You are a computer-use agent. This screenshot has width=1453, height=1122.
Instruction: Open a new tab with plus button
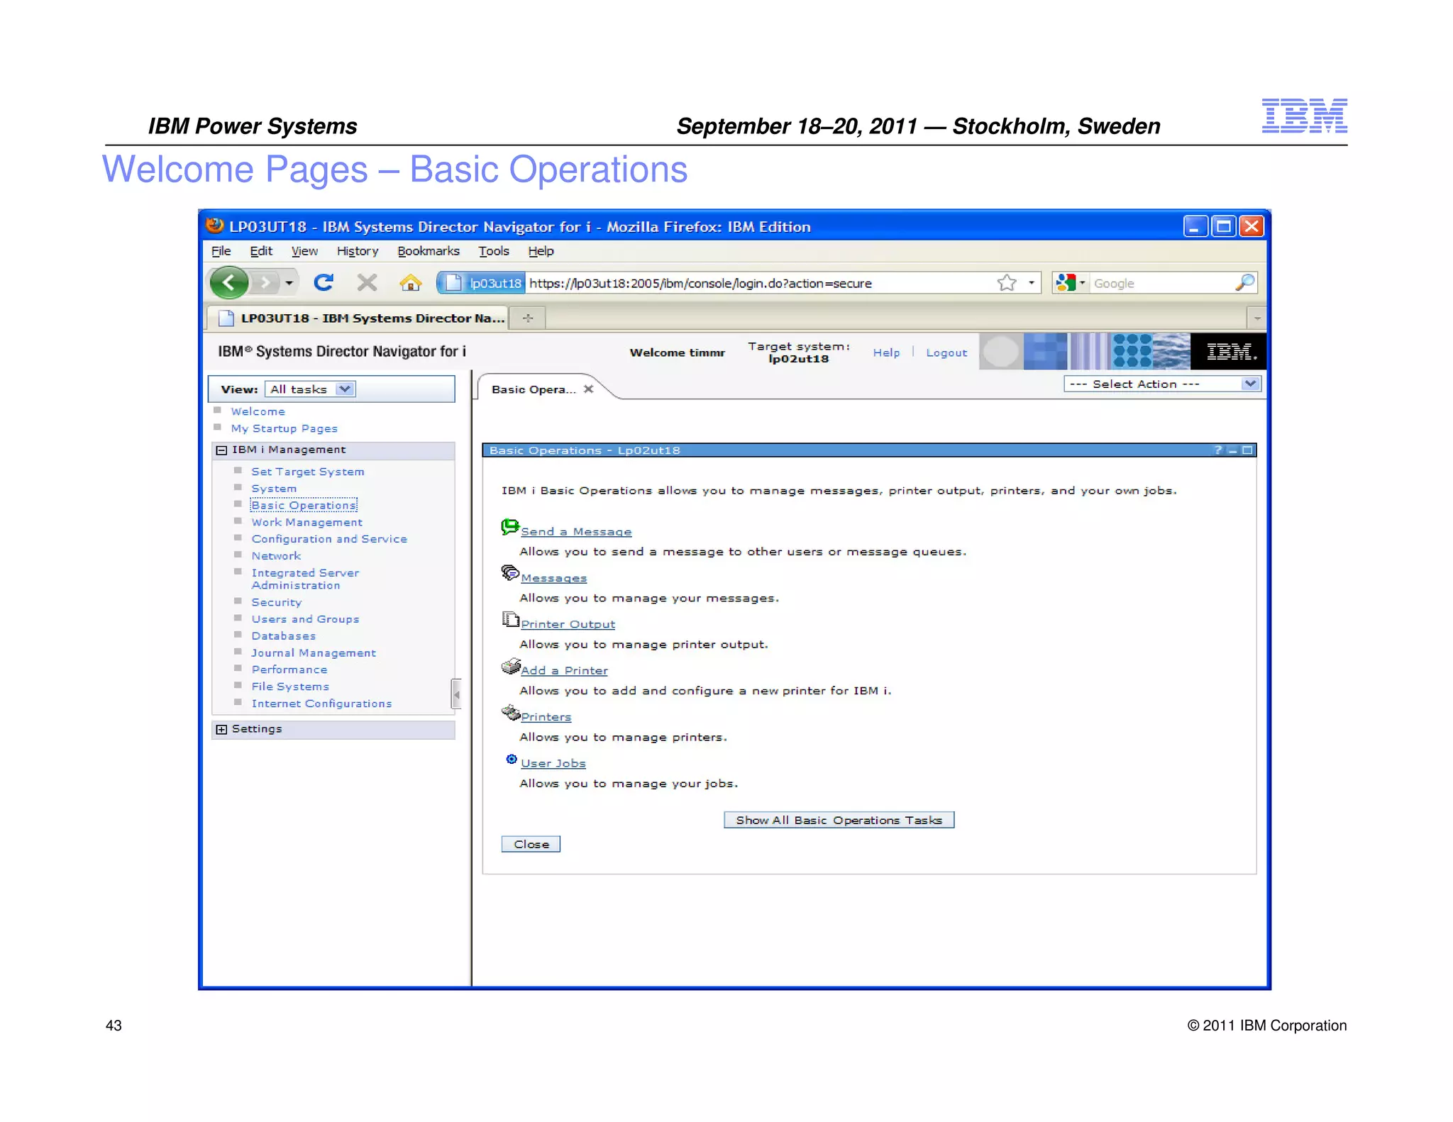click(x=528, y=318)
